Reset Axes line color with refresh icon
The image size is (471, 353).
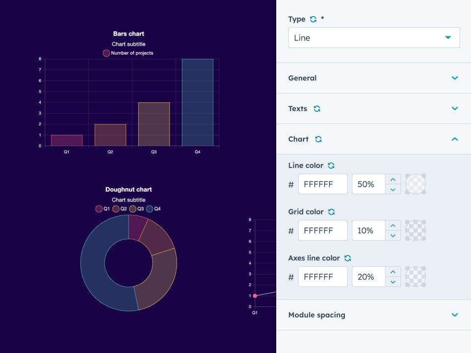pos(348,258)
